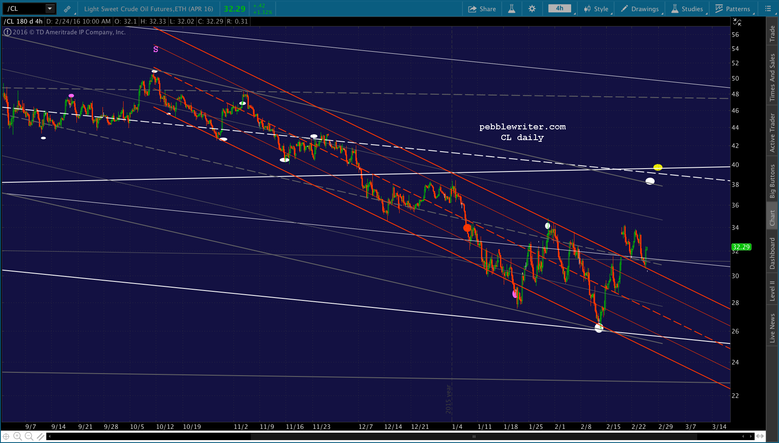This screenshot has height=443, width=779.
Task: Click the 10/12 date on time axis
Action: [x=165, y=426]
